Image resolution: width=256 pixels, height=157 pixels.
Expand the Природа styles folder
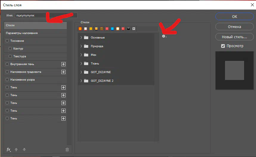pos(81,46)
